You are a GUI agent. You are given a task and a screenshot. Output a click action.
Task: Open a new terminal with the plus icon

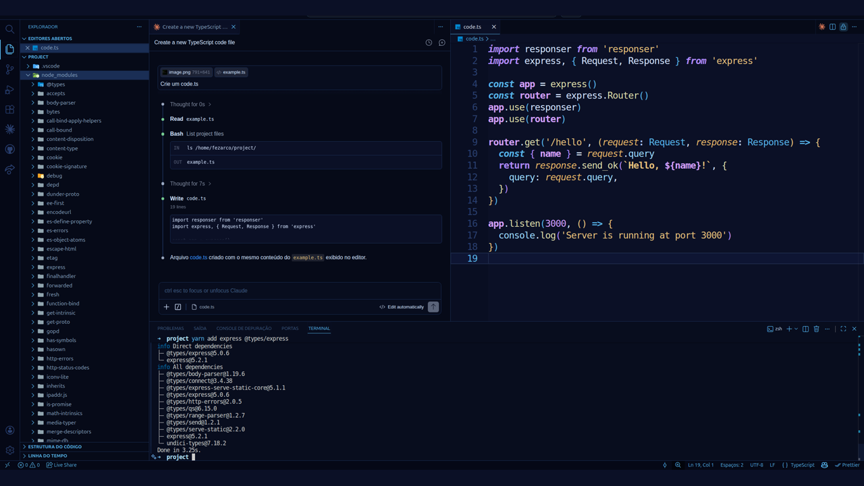[x=789, y=329]
